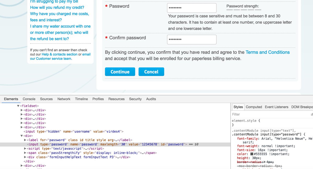Open the Sources tab

(x=46, y=99)
